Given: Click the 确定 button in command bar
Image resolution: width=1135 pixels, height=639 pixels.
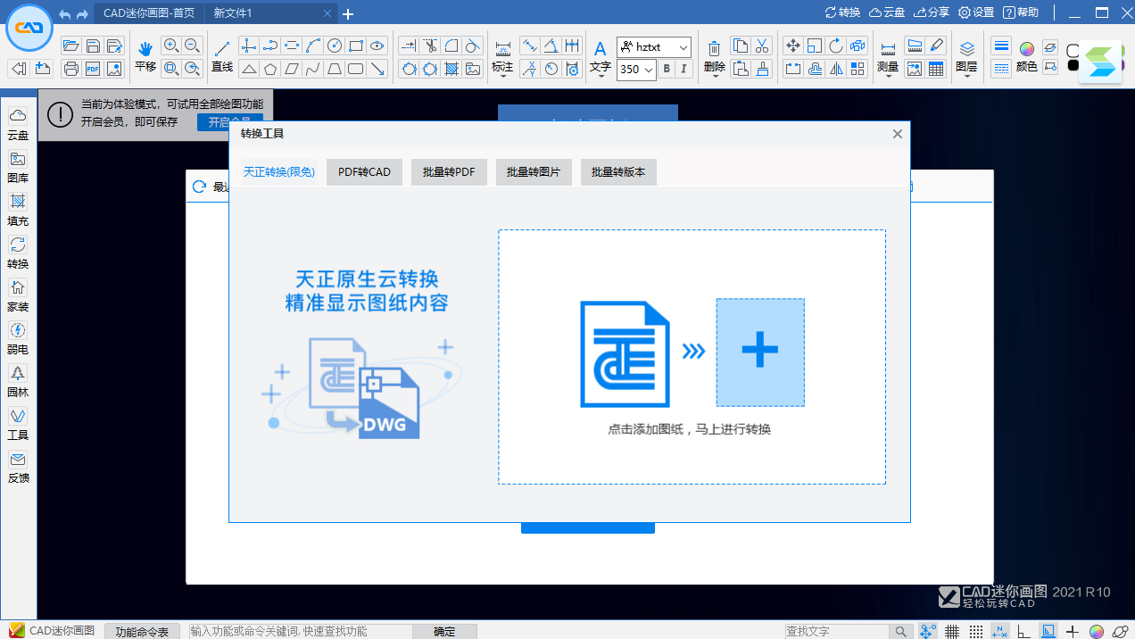Looking at the screenshot, I should click(444, 631).
